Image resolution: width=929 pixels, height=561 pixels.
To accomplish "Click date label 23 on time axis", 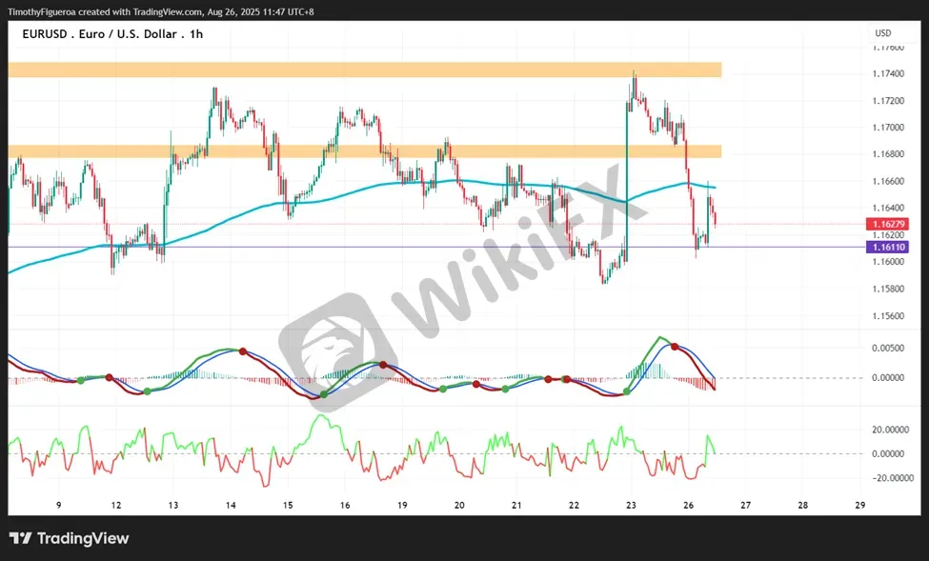I will point(631,506).
